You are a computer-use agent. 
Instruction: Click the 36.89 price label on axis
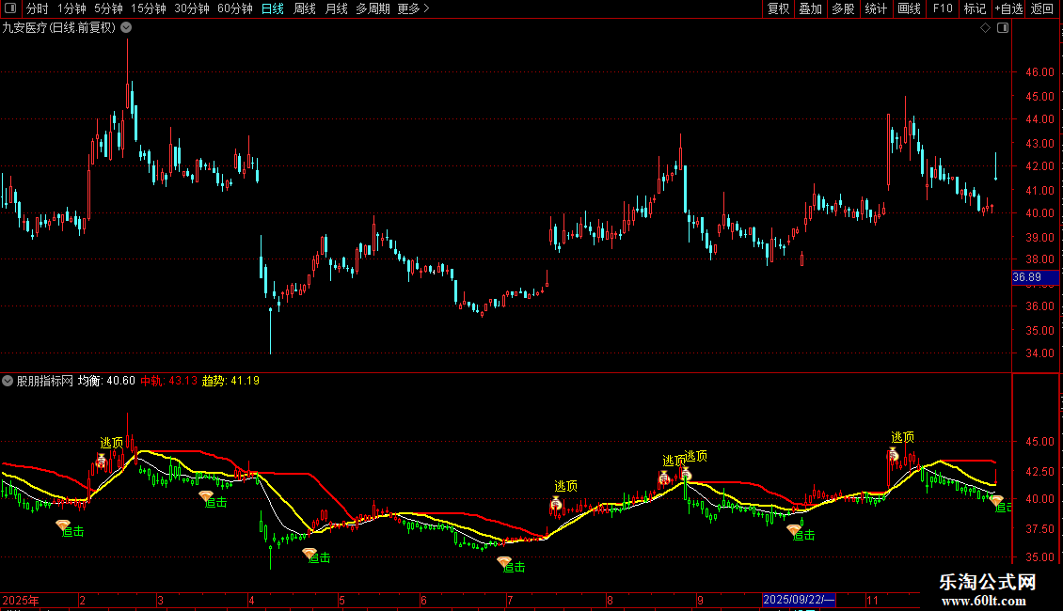1035,277
